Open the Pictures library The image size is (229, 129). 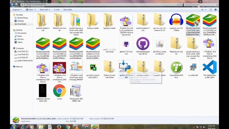[x=20, y=39]
